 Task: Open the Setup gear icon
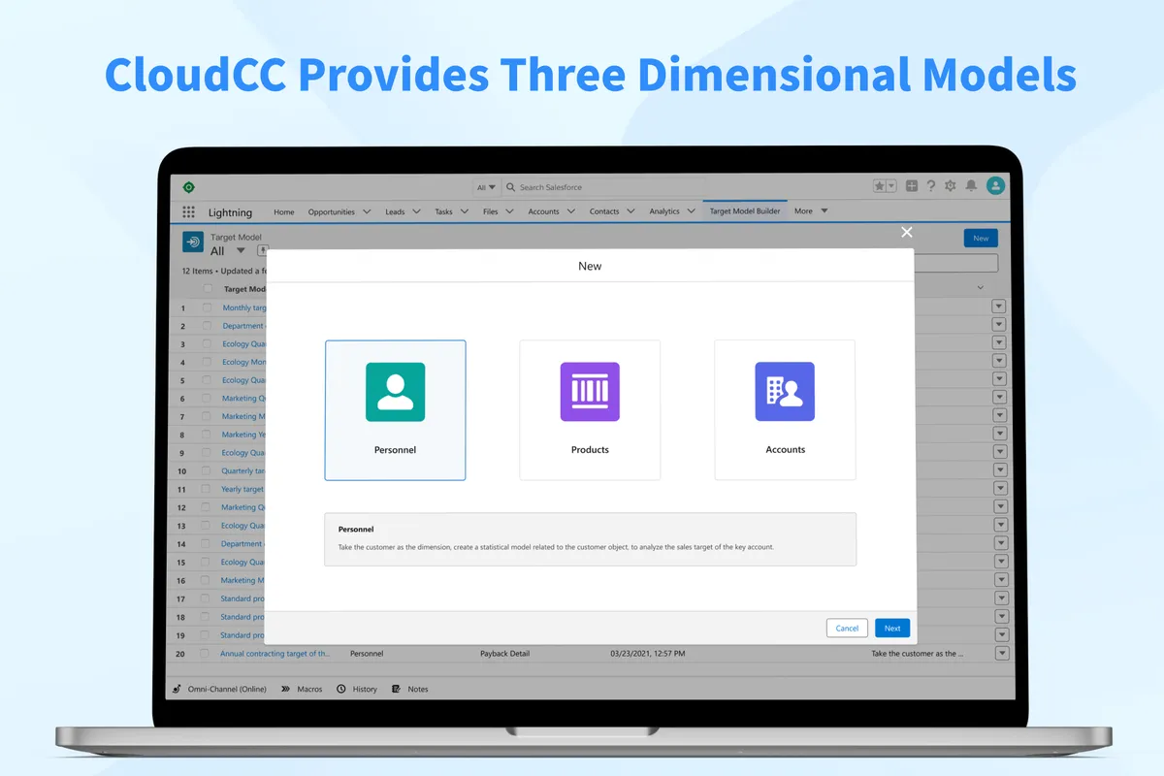[951, 186]
